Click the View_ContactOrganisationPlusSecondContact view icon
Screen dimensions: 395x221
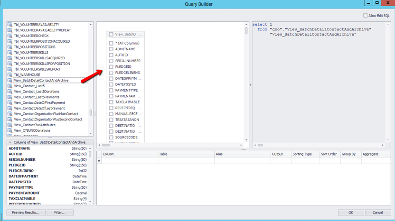[10, 120]
